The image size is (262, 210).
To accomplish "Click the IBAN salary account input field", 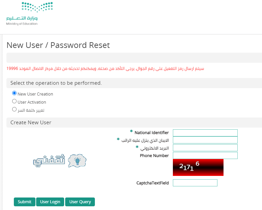I will pyautogui.click(x=205, y=140).
